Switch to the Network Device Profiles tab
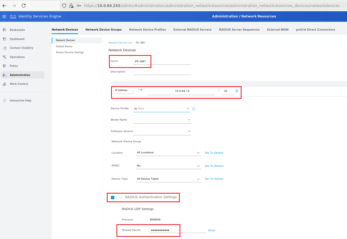The width and height of the screenshot is (347, 239). pyautogui.click(x=148, y=30)
